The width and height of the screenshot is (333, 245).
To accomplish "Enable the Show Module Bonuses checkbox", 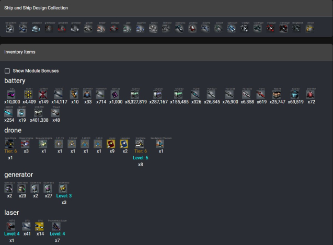I will (7, 71).
